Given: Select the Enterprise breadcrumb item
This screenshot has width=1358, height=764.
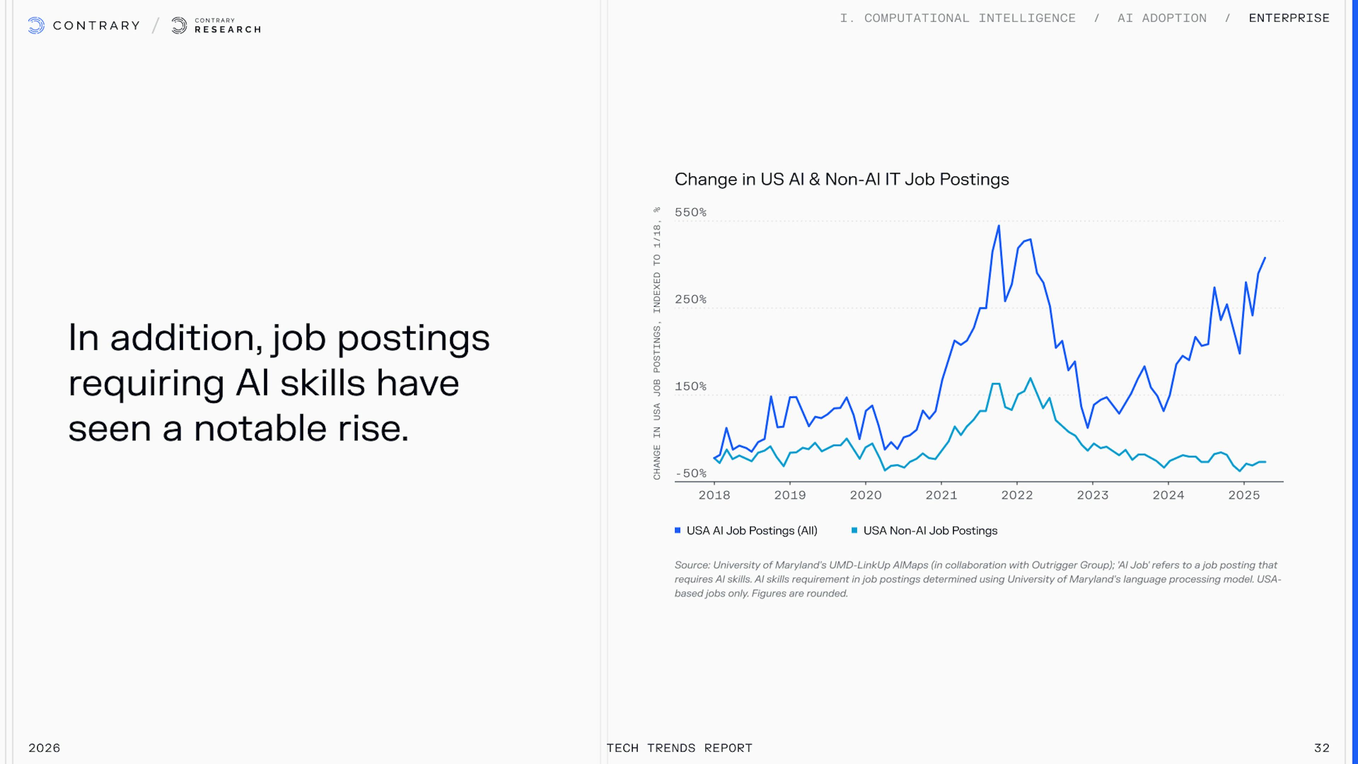Looking at the screenshot, I should click(x=1289, y=18).
